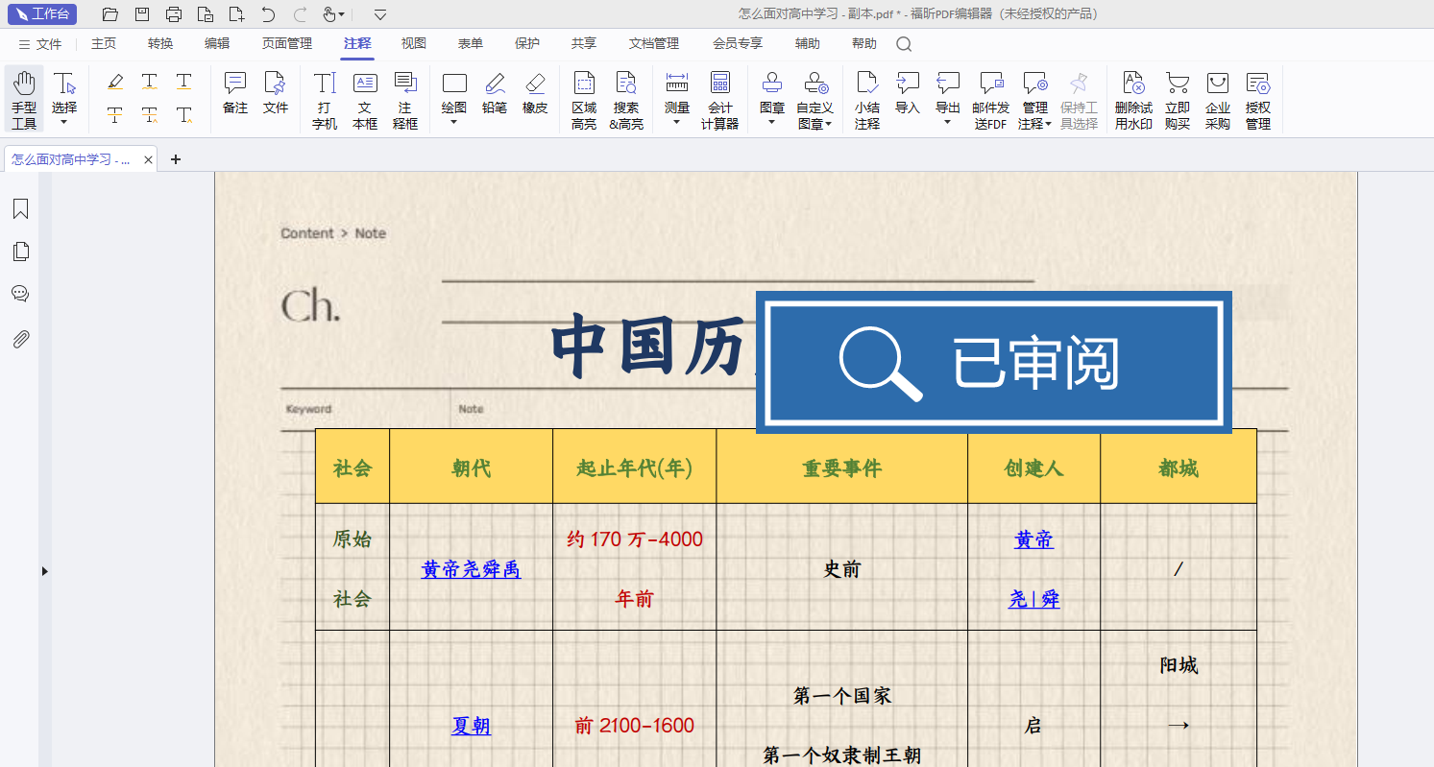The image size is (1434, 767).
Task: Expand the left navigation panel arrow
Action: point(44,571)
